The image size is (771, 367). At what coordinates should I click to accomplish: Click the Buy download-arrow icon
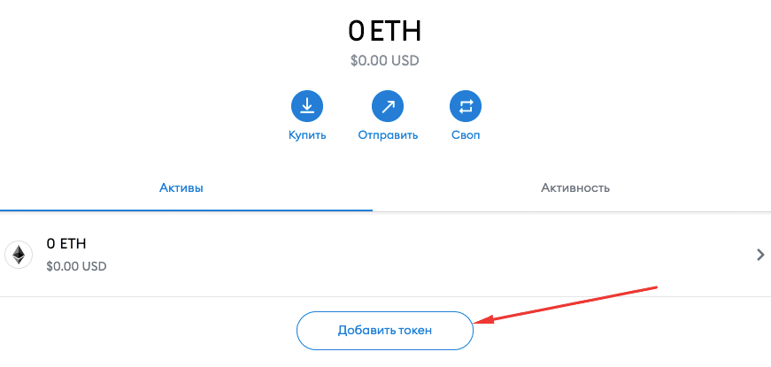tap(307, 107)
